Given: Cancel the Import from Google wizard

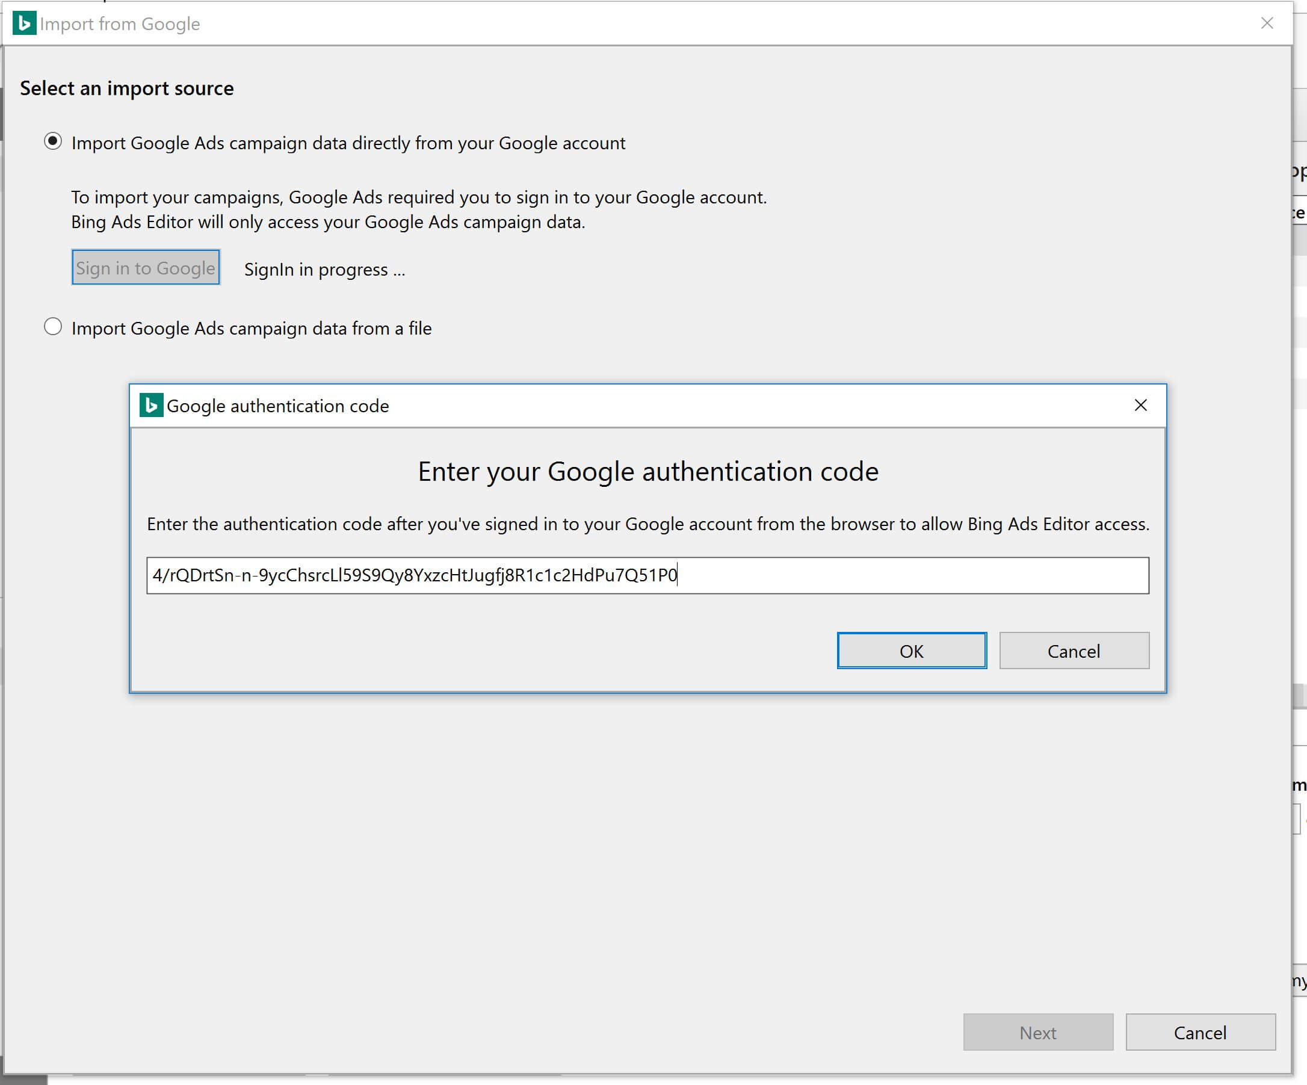Looking at the screenshot, I should (1200, 1033).
